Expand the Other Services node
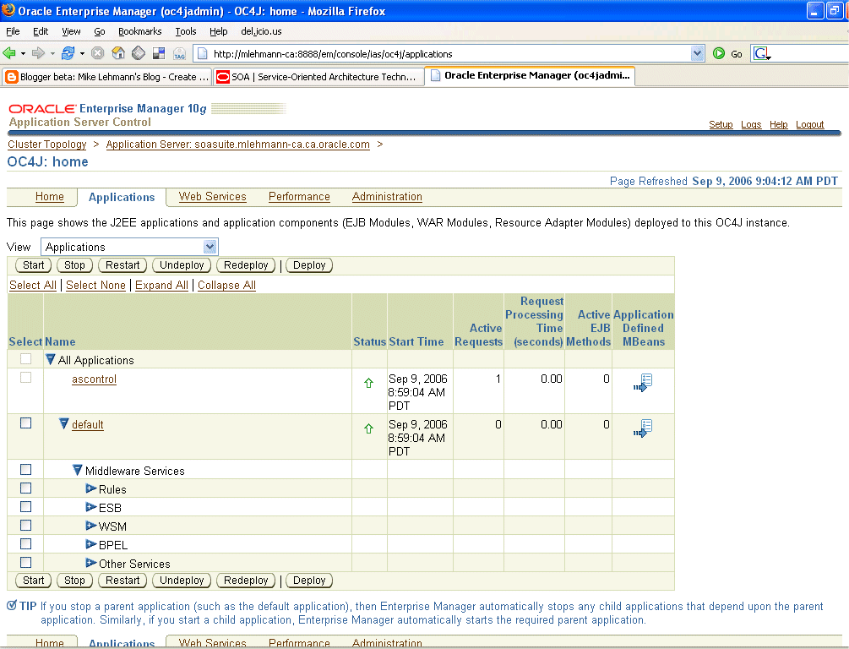 [x=91, y=563]
